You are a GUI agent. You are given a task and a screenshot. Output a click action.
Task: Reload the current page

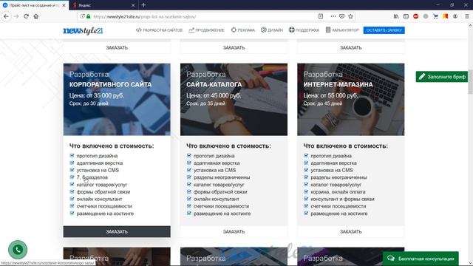[x=26, y=16]
